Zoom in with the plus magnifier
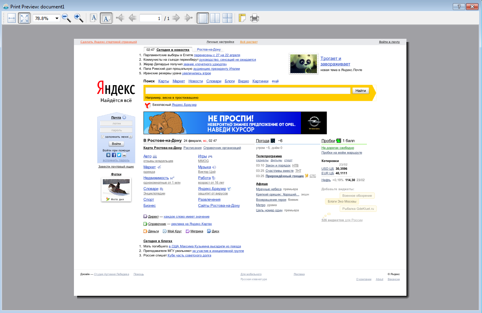 click(79, 18)
